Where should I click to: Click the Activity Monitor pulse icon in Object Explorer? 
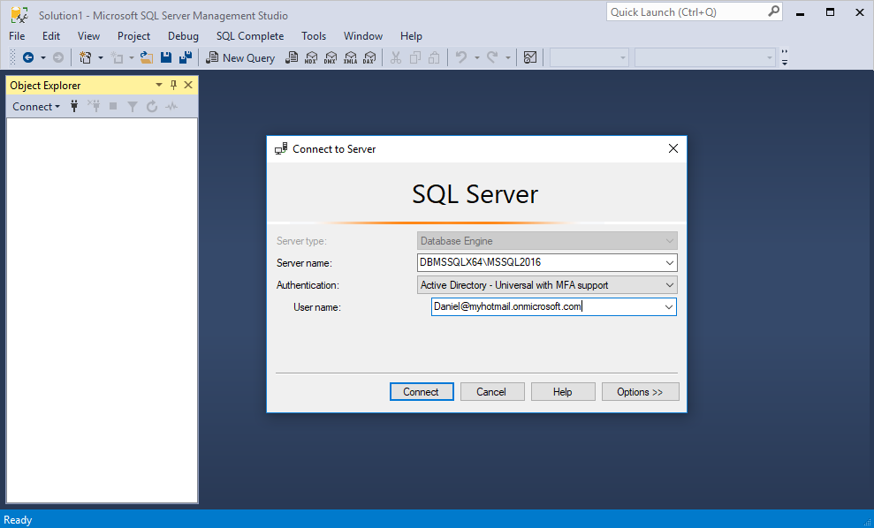[171, 106]
